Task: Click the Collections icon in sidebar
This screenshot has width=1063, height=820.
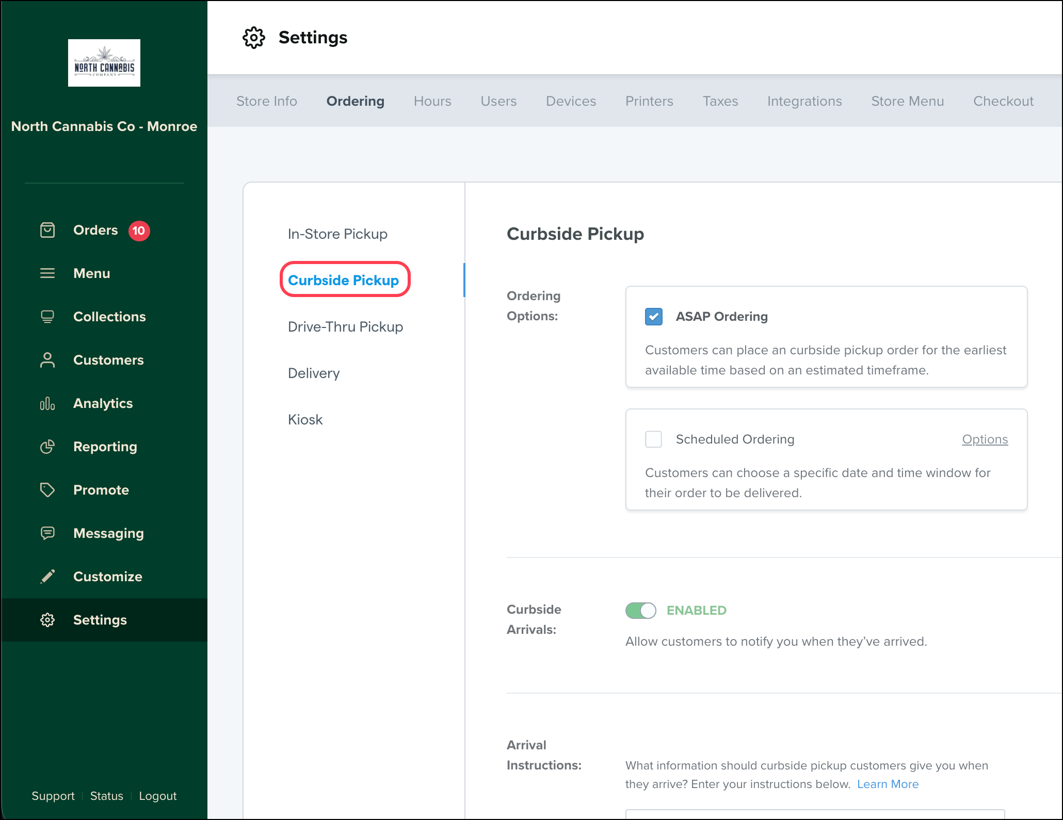Action: 47,317
